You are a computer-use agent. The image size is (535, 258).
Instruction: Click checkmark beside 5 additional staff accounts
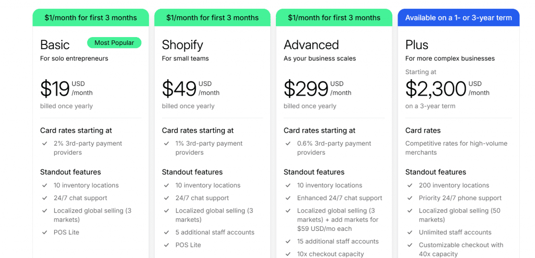click(166, 232)
